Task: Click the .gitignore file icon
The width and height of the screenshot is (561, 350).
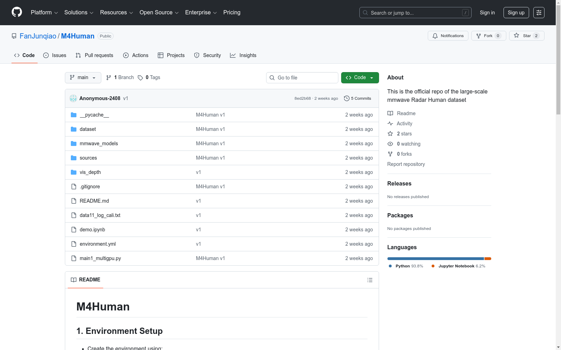Action: point(74,187)
